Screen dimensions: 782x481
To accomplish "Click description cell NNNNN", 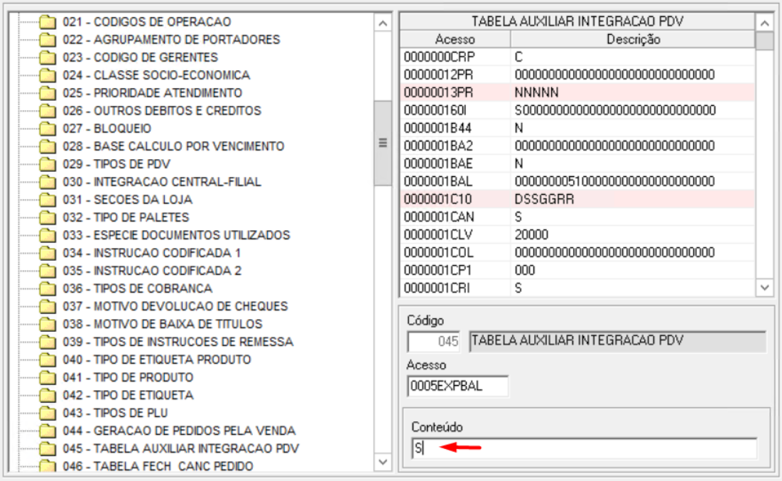I will [x=633, y=92].
